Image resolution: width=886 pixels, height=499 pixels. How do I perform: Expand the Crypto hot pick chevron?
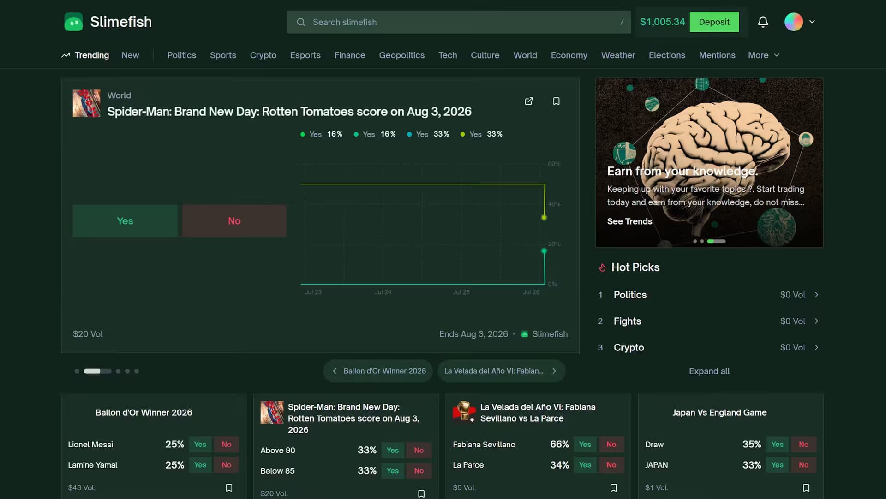tap(816, 347)
